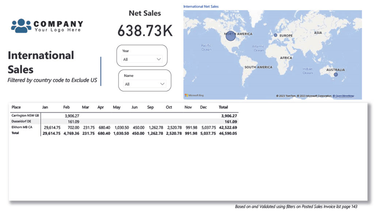Click the grand total 46,590.05 cell
This screenshot has width=374, height=213.
228,133
